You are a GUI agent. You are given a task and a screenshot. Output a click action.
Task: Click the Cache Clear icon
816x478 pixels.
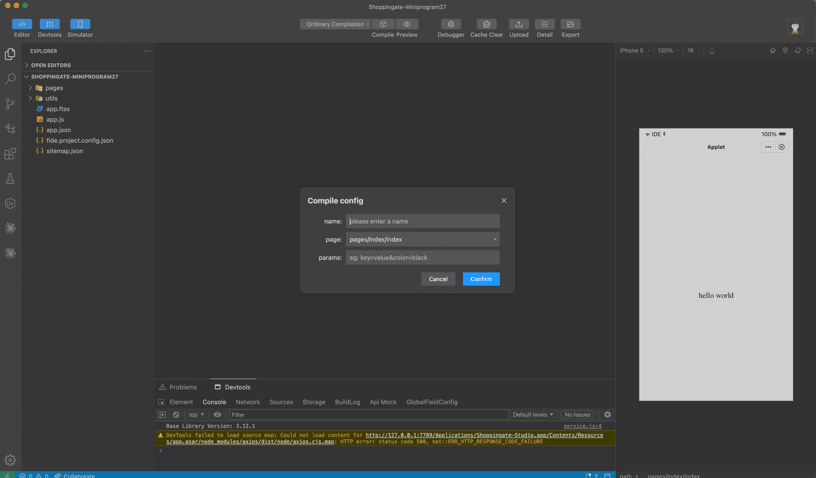click(x=487, y=24)
